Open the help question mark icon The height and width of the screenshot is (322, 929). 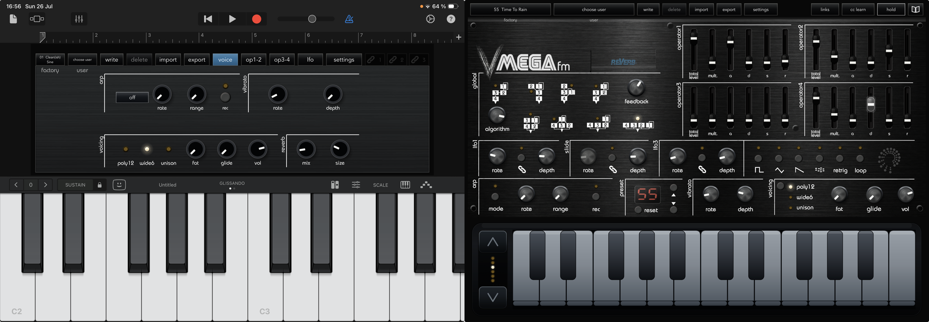click(x=451, y=19)
